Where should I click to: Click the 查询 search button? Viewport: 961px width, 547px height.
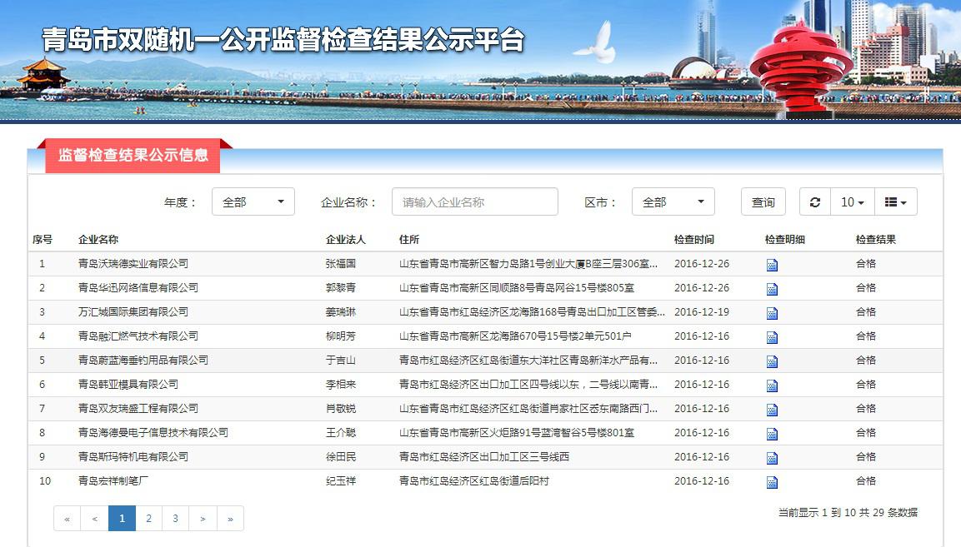[x=763, y=202]
